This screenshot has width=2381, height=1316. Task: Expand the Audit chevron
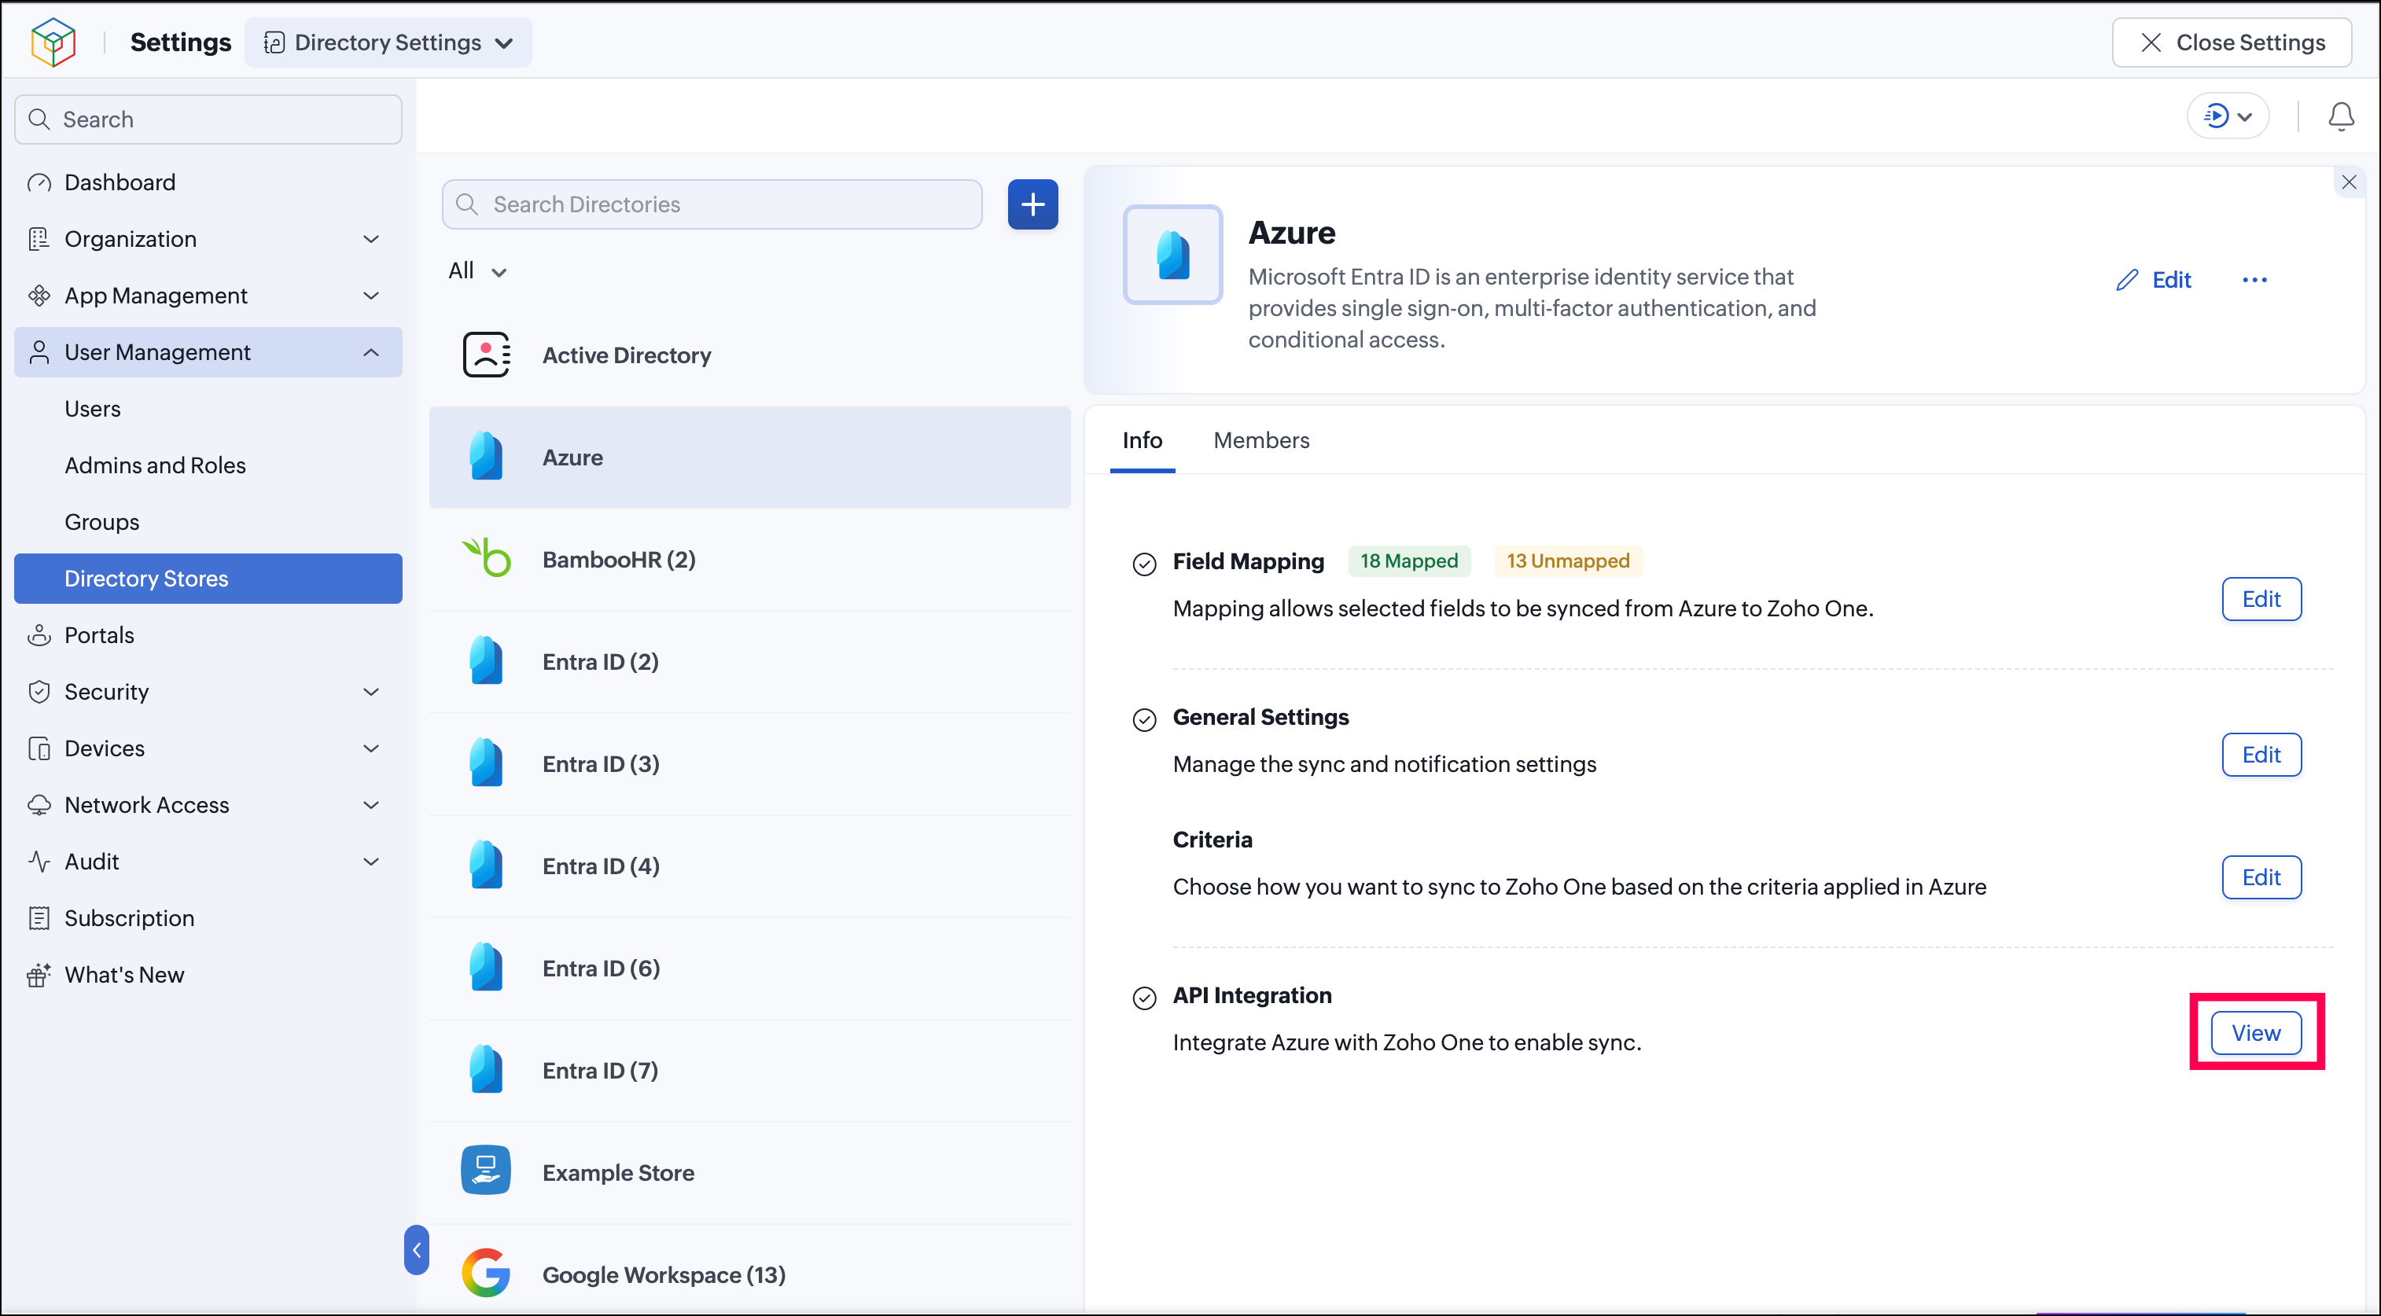point(372,862)
